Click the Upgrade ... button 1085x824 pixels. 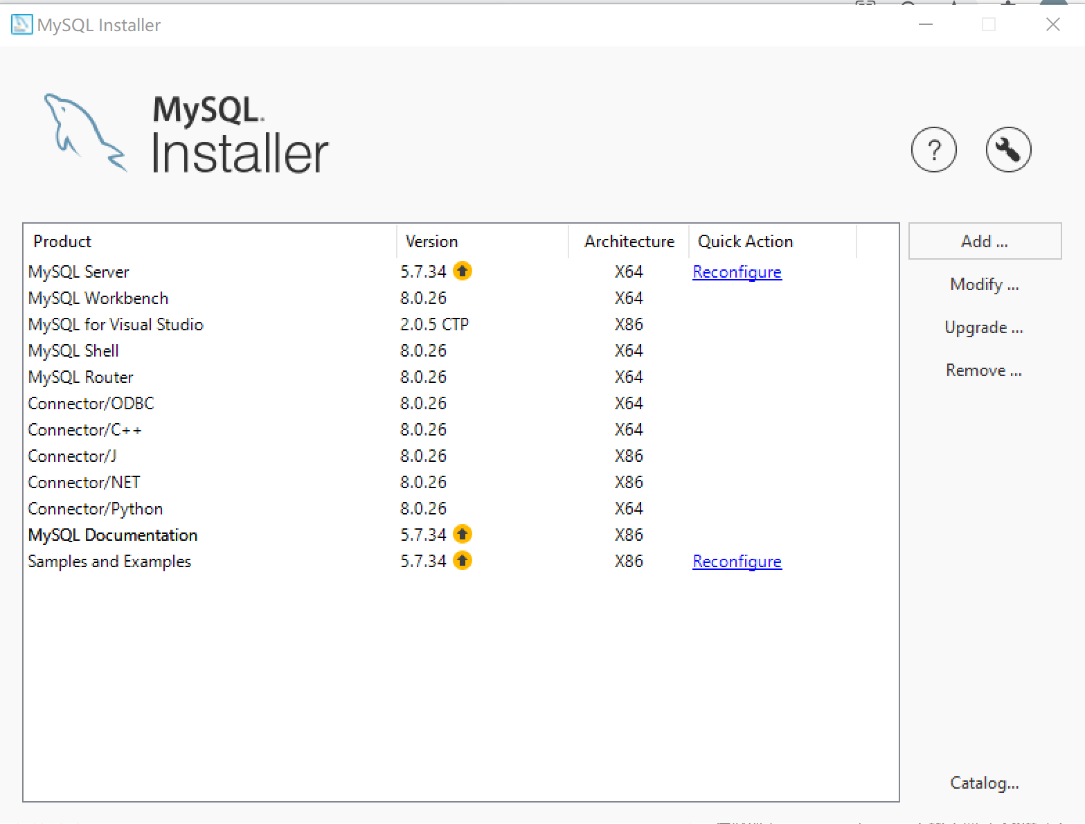[984, 328]
